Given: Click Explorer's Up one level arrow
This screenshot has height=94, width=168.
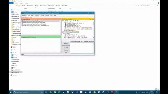Looking at the screenshot, I should (x=17, y=6).
